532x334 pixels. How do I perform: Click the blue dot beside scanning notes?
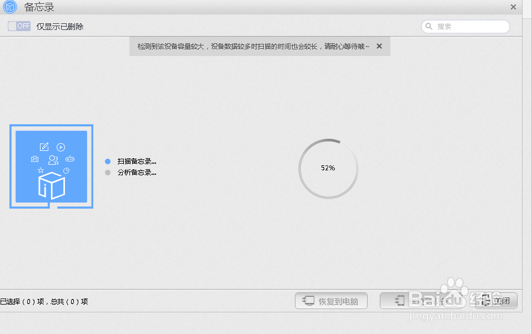[x=108, y=161]
